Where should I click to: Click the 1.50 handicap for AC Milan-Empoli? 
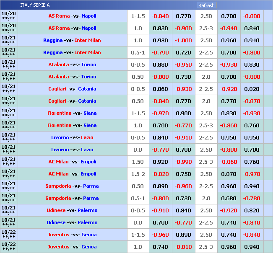(x=138, y=162)
